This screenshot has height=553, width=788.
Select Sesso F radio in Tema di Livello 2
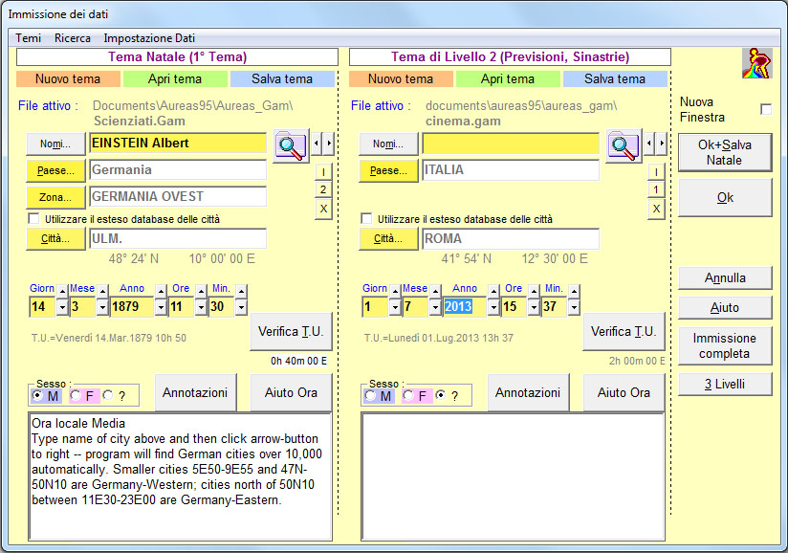tap(408, 396)
